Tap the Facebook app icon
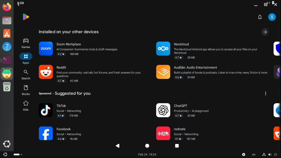The image size is (281, 158). point(46,133)
